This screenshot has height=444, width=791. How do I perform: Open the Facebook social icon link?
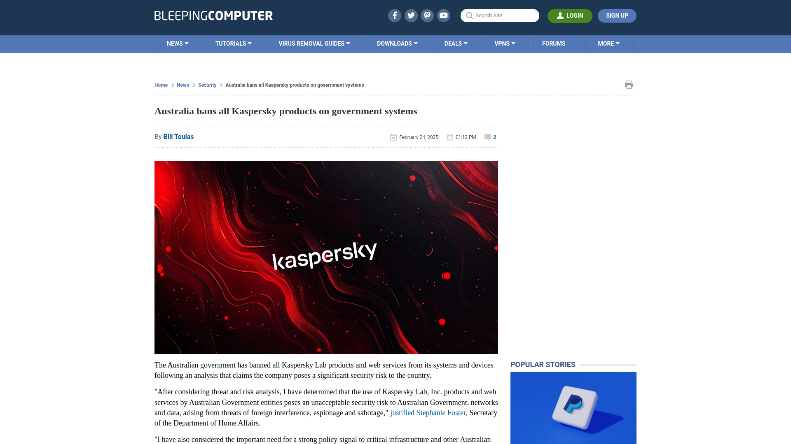coord(394,16)
